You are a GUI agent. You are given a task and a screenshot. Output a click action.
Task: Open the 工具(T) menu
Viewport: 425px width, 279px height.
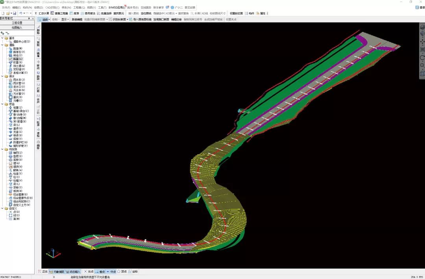[x=102, y=7]
